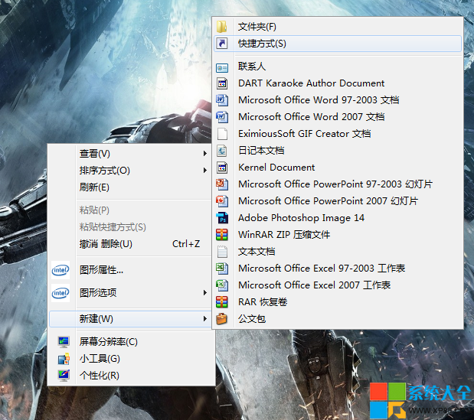Create Microsoft Office PowerPoint 97-2003 幻灯片
The height and width of the screenshot is (420, 474).
[x=338, y=184]
